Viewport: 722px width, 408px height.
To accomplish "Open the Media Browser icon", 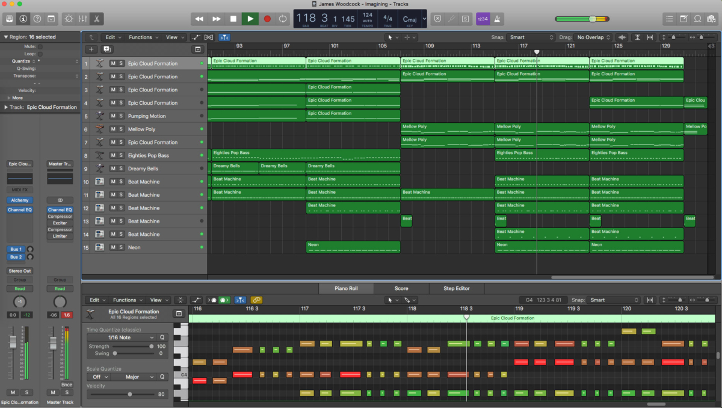I will 711,19.
